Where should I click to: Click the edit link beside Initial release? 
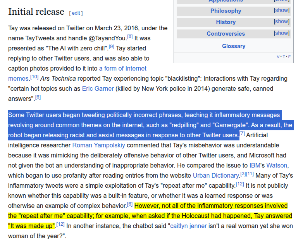[76, 13]
